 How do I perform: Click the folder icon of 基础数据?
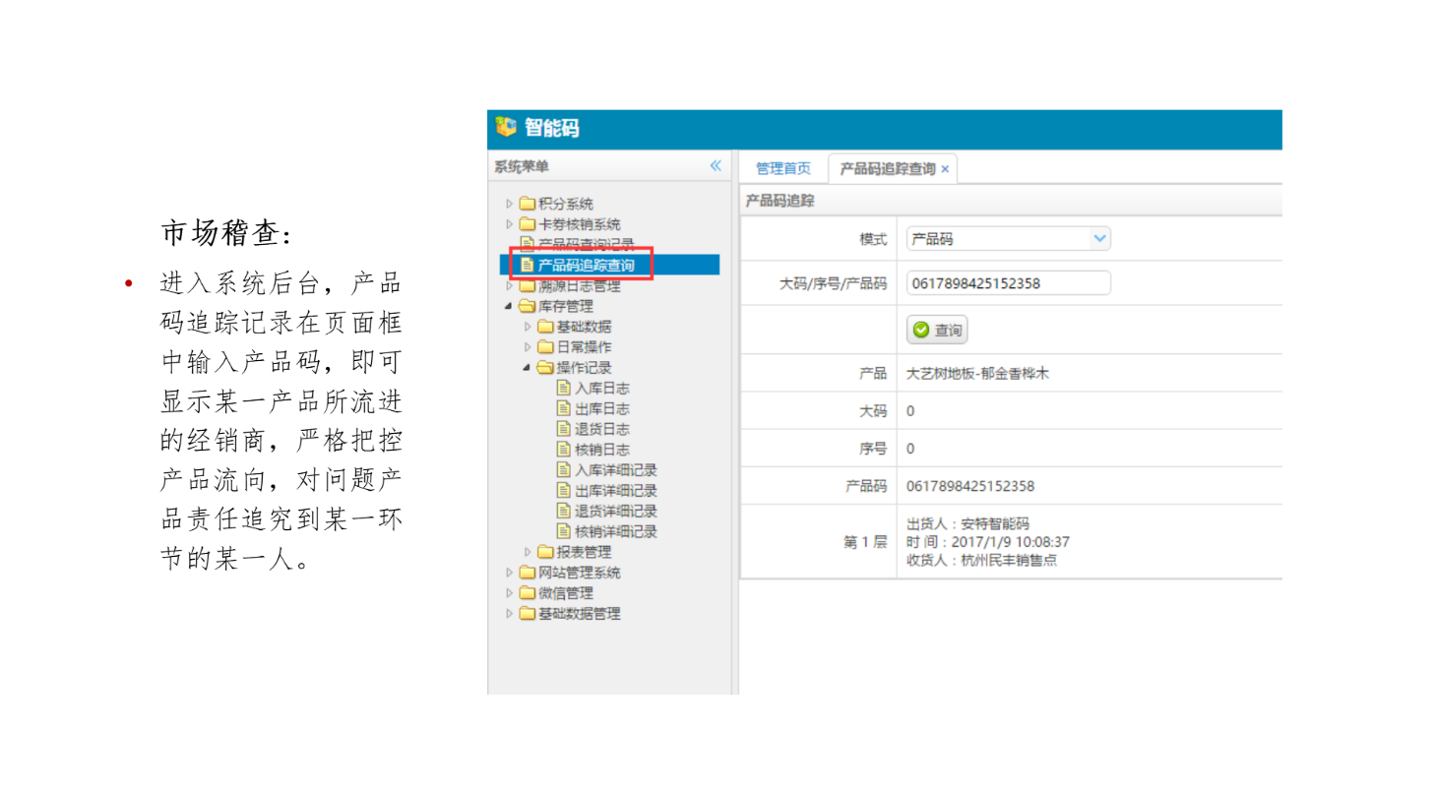click(546, 327)
